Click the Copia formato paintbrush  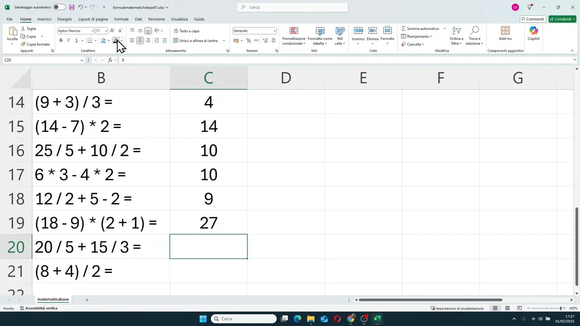pyautogui.click(x=23, y=44)
